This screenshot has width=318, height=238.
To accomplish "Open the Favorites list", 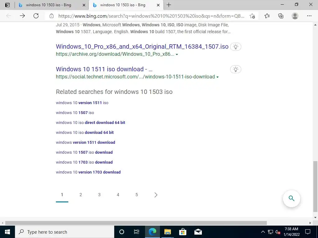I will 267,16.
